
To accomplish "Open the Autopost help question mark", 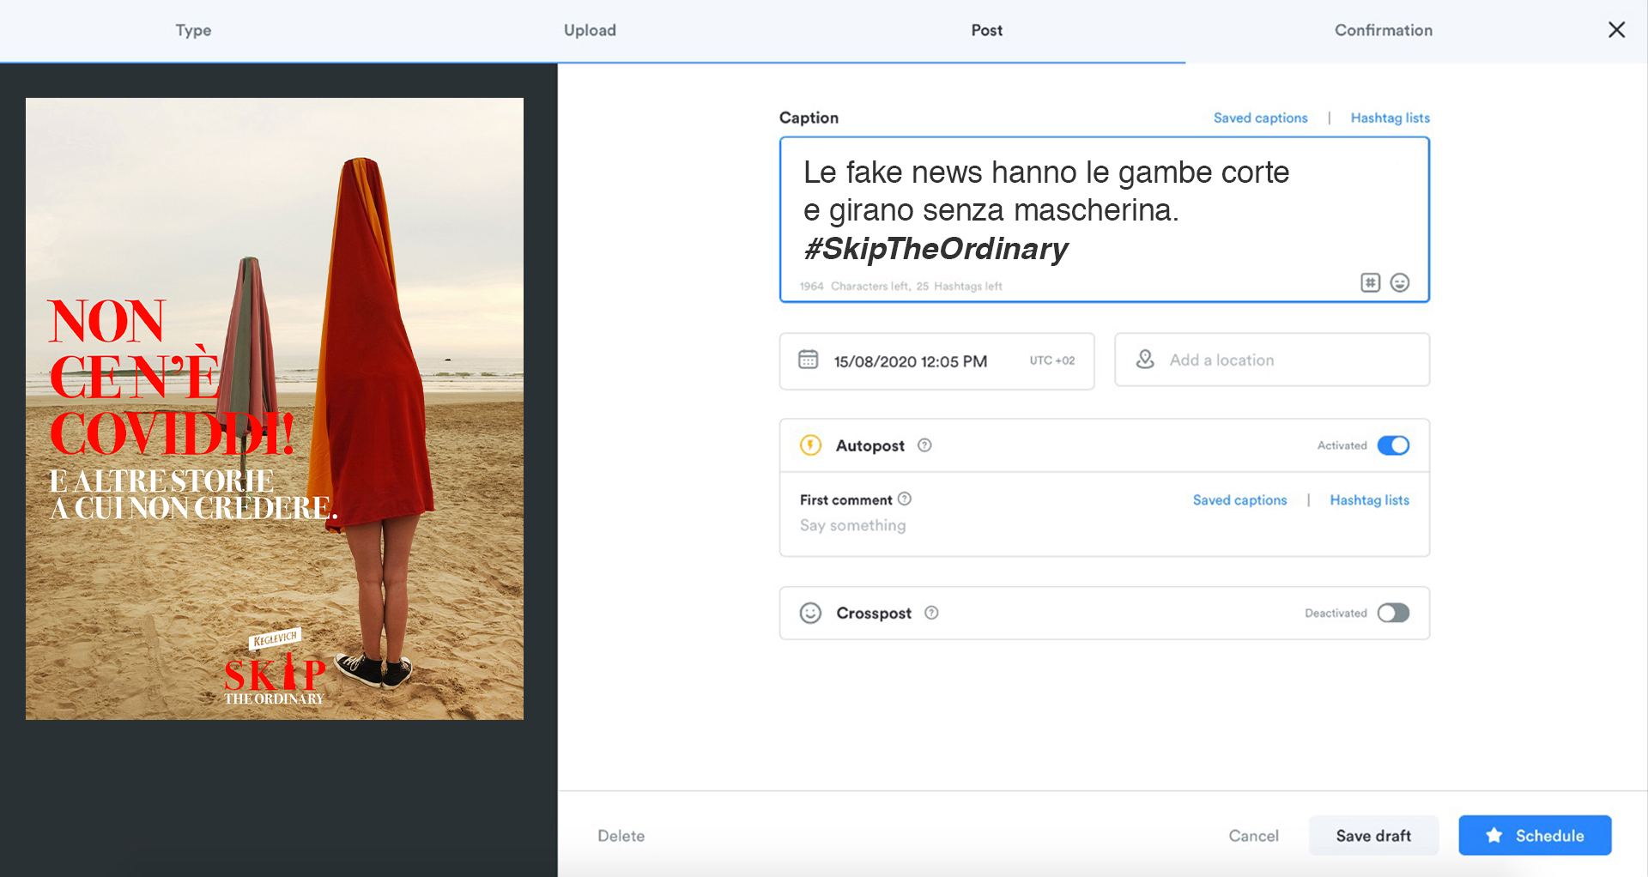I will click(924, 445).
